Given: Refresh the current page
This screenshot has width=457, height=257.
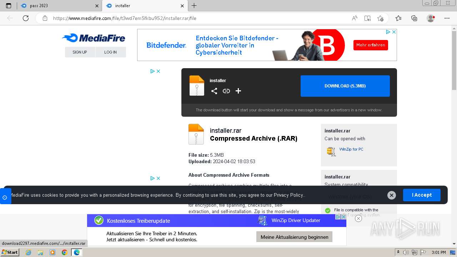Looking at the screenshot, I should click(x=26, y=18).
